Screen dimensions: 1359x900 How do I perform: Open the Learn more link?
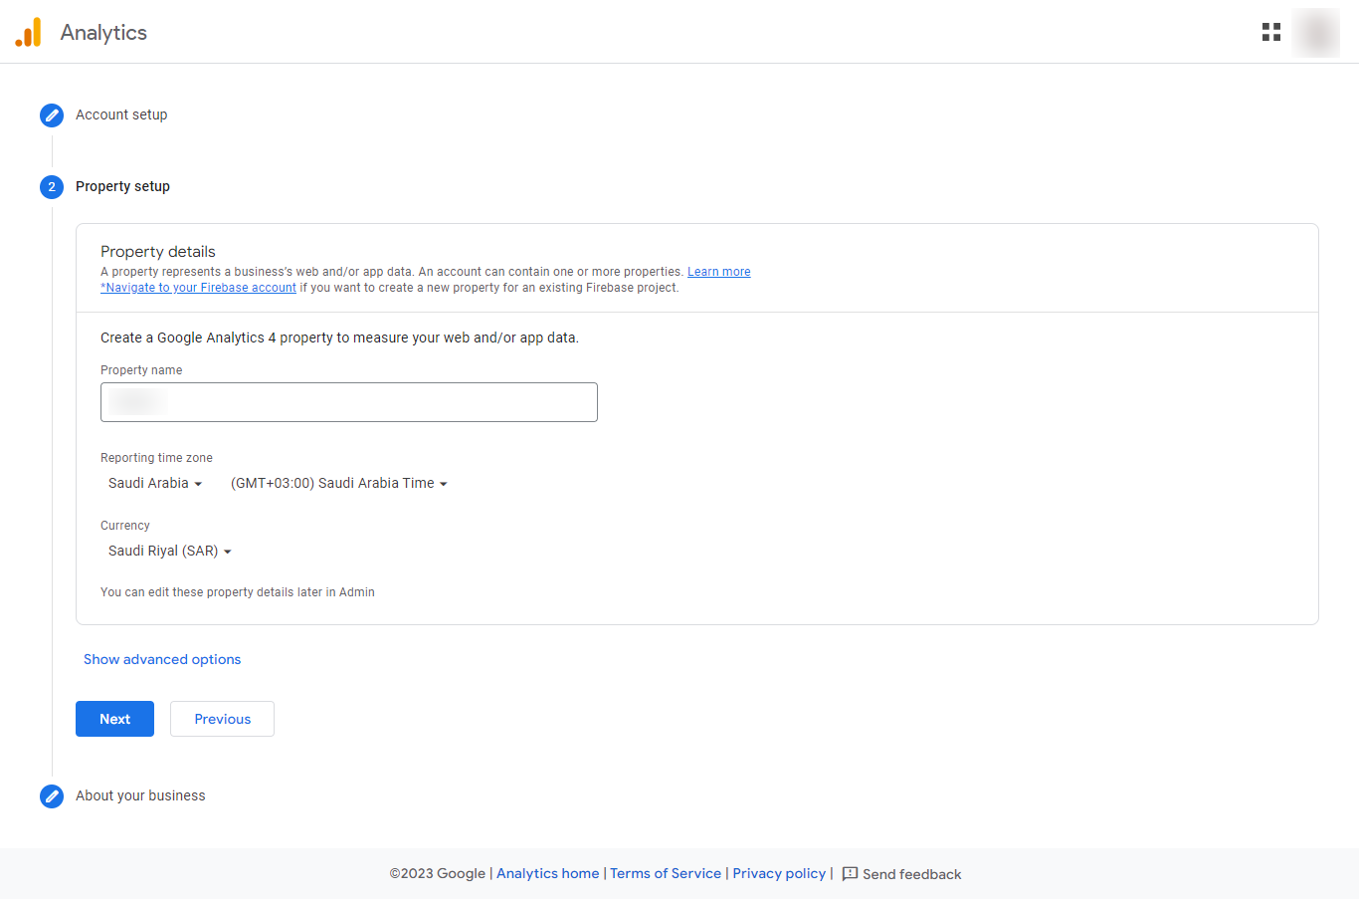719,272
